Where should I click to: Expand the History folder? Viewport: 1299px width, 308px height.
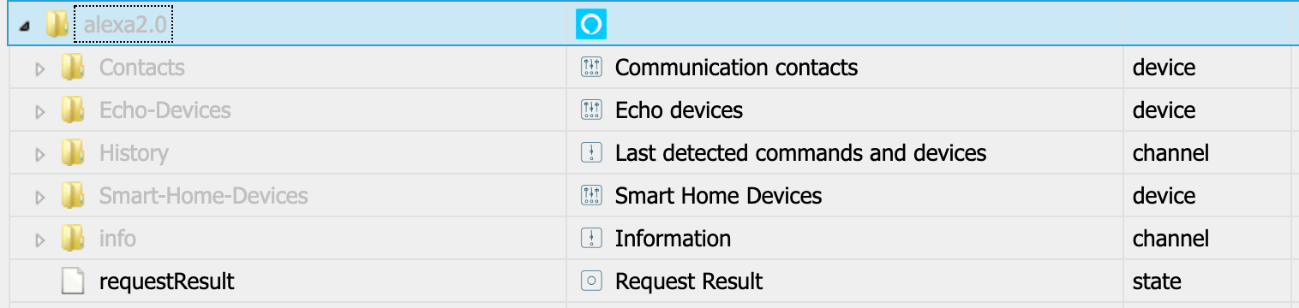pyautogui.click(x=40, y=154)
